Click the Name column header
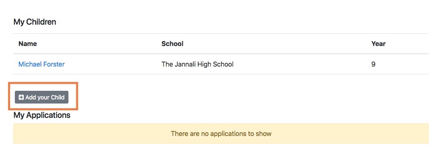 (x=28, y=44)
